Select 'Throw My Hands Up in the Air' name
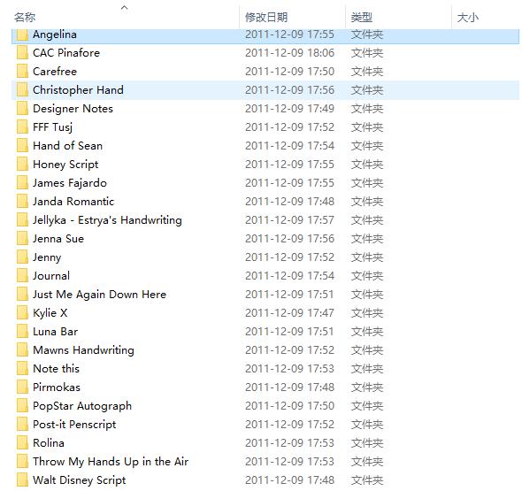This screenshot has width=522, height=491. coord(111,462)
